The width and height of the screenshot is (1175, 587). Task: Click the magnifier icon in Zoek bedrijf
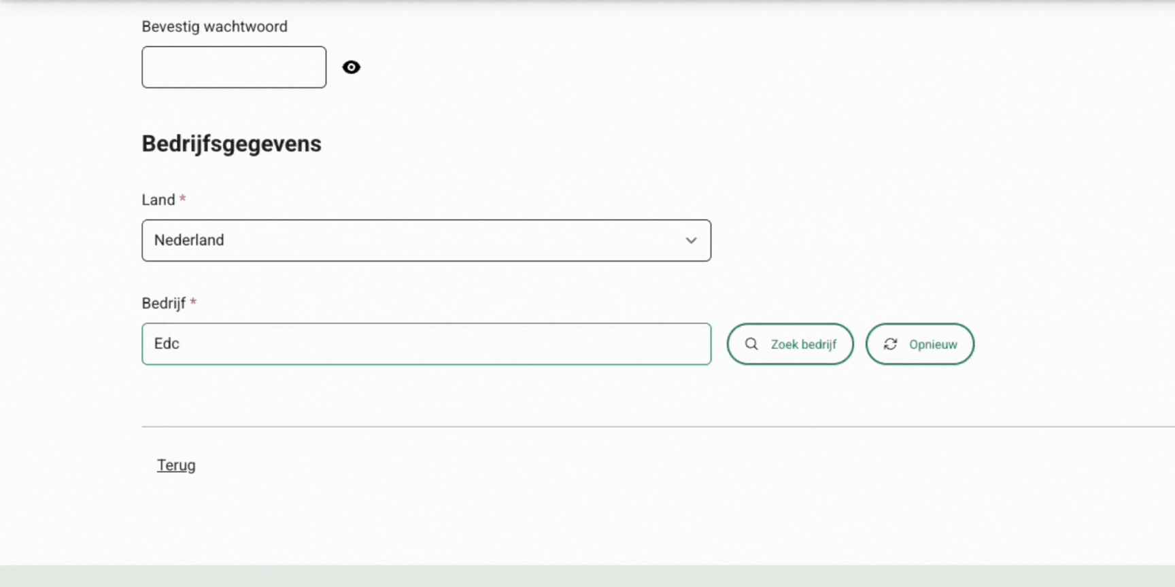(x=751, y=344)
